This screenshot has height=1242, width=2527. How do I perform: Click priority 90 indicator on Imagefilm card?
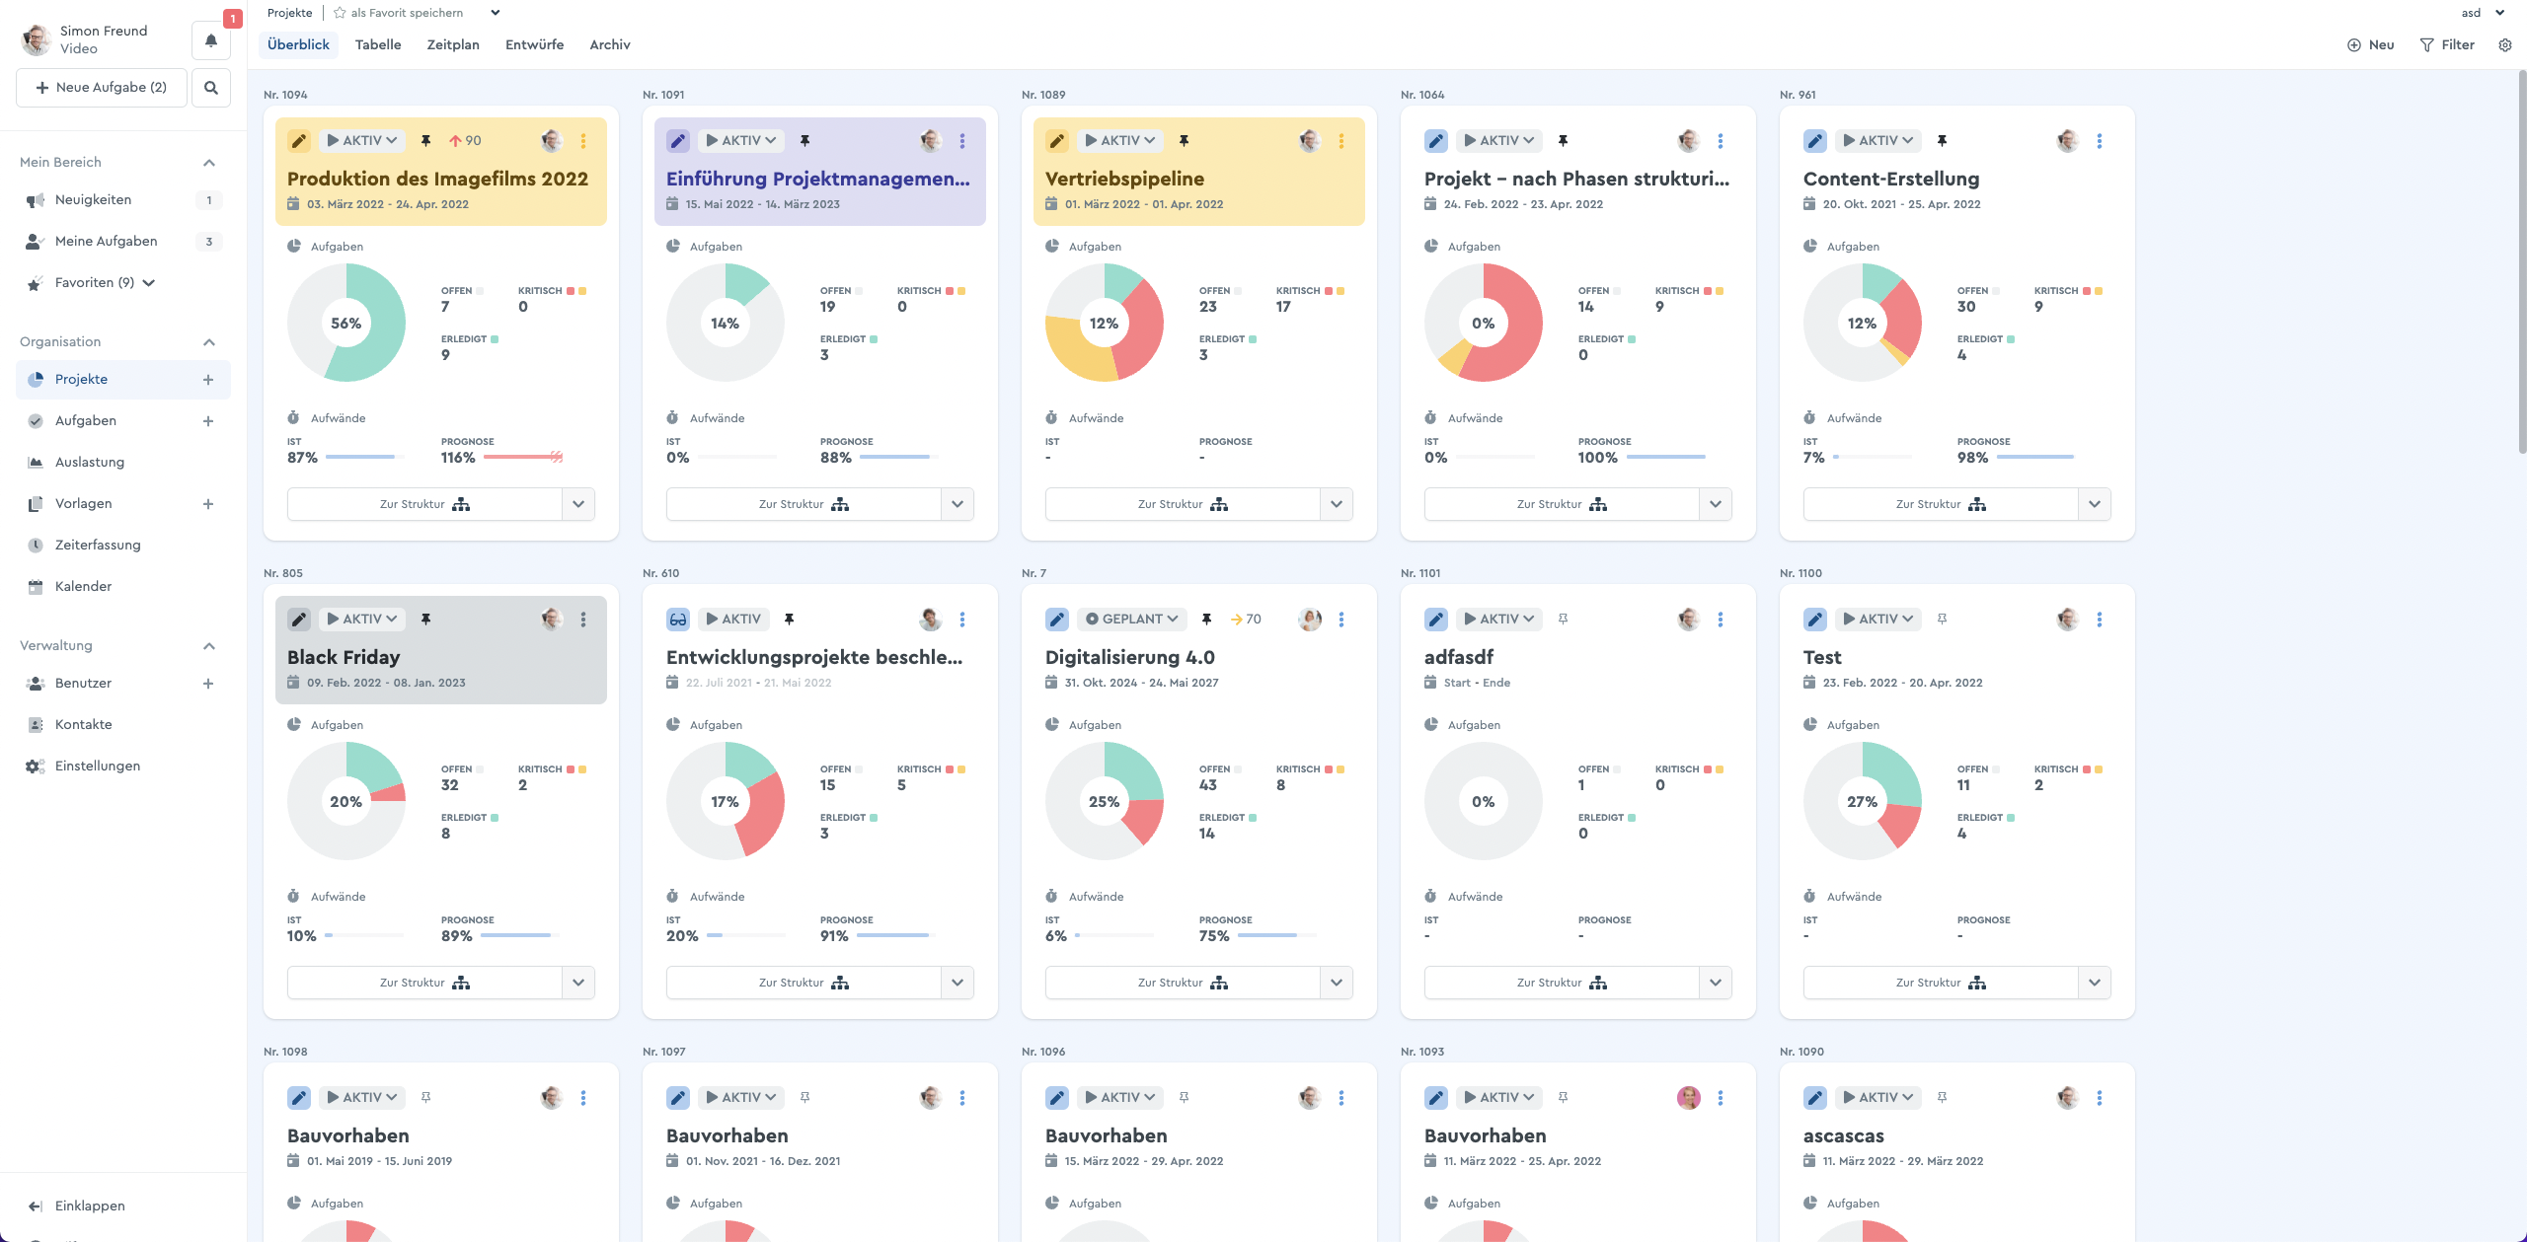(465, 141)
